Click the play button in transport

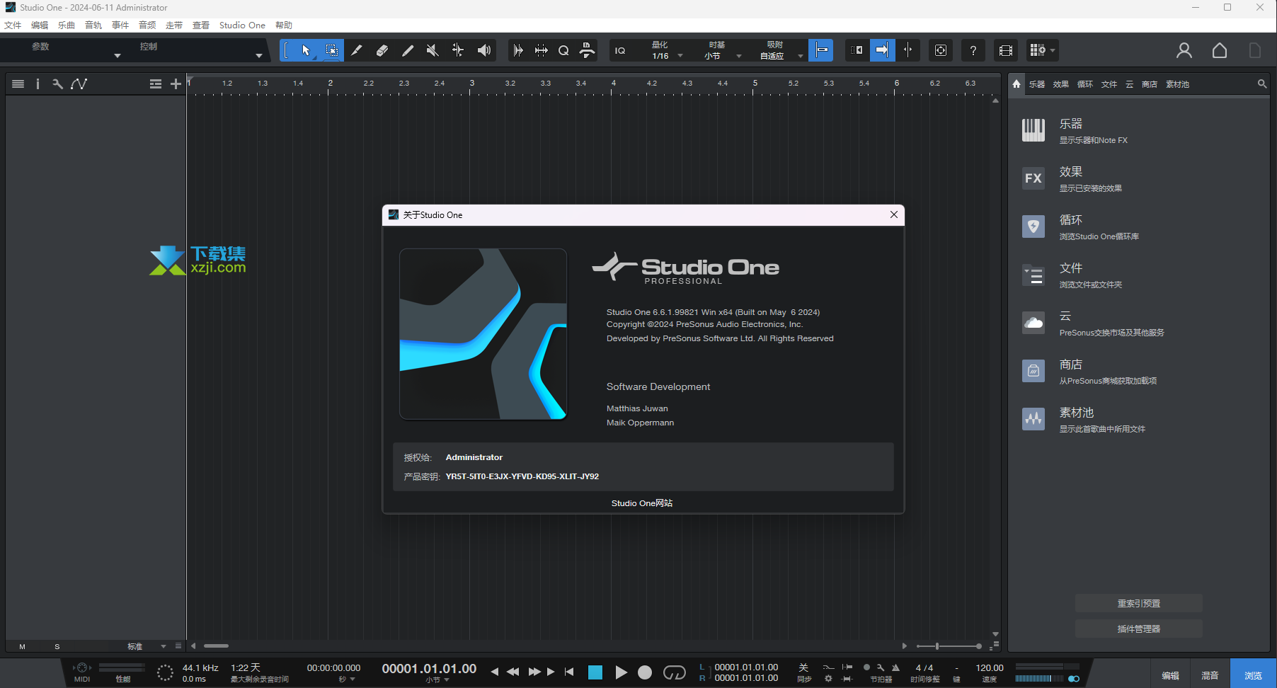[x=621, y=672]
